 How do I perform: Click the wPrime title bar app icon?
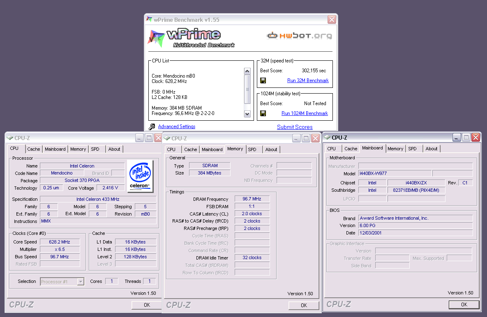(150, 19)
